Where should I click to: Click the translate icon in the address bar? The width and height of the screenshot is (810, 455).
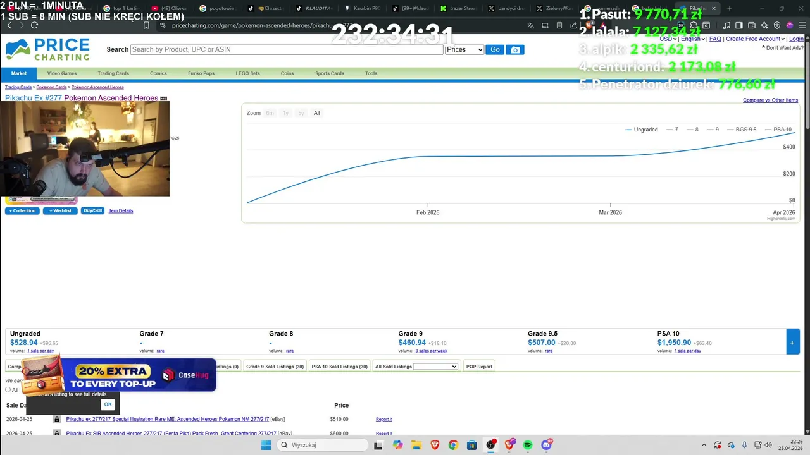(x=530, y=25)
